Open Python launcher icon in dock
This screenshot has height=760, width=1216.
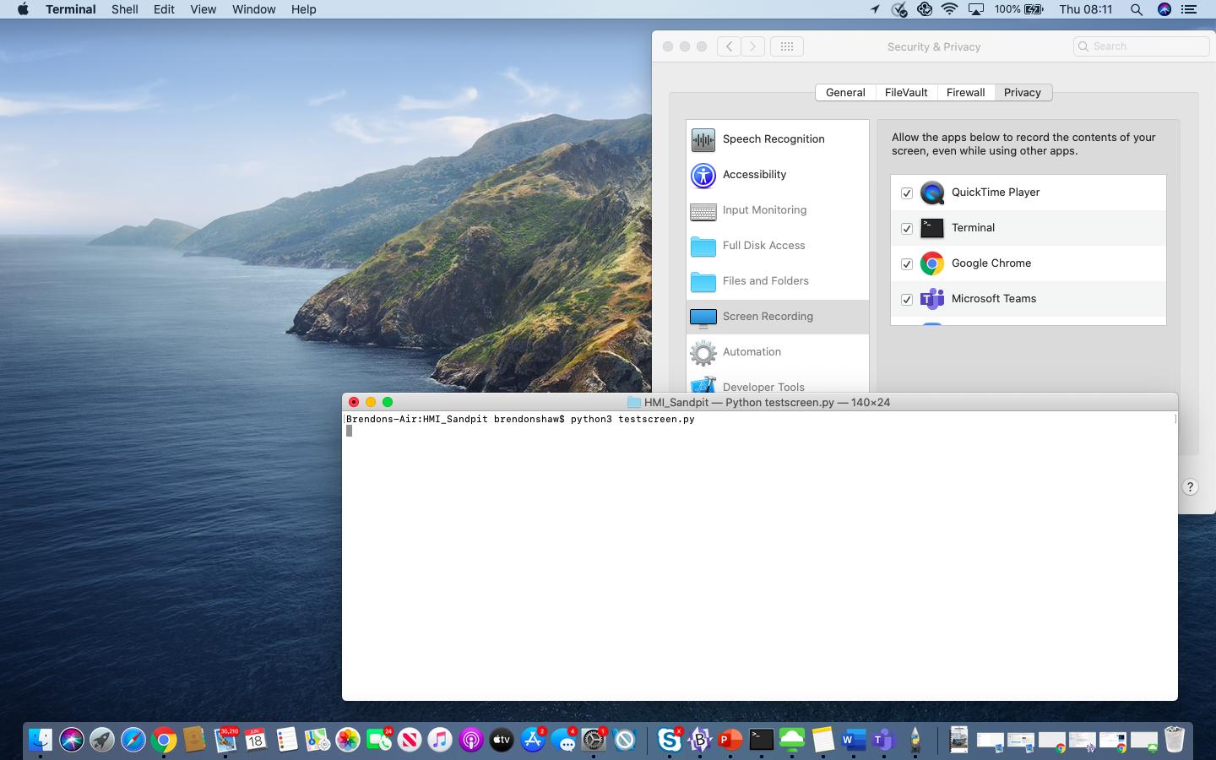pyautogui.click(x=915, y=741)
